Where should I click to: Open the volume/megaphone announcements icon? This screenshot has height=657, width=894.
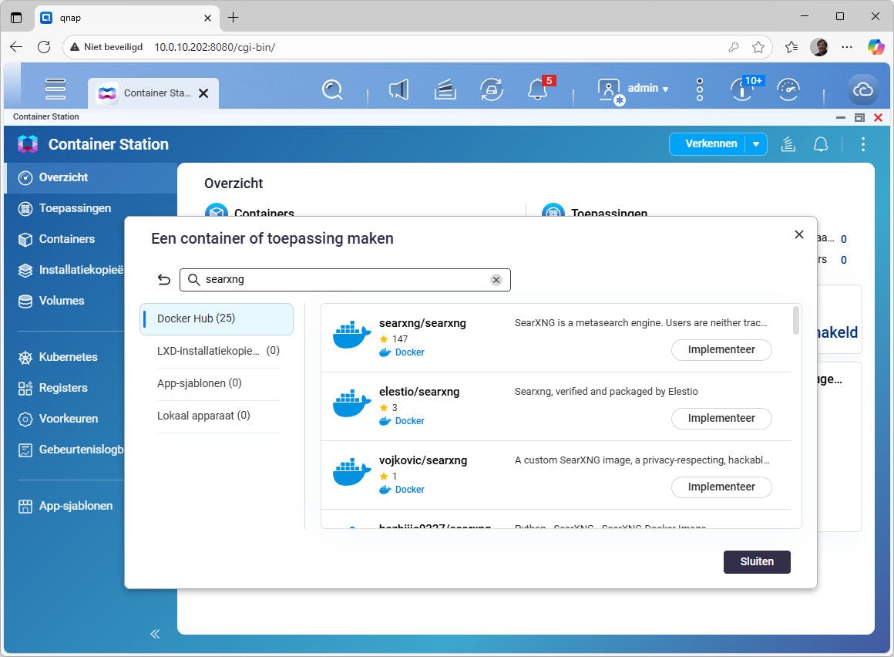pyautogui.click(x=398, y=89)
